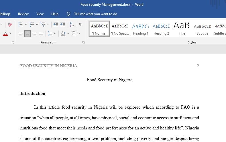Image resolution: width=226 pixels, height=142 pixels.
Task: Start a numbered list
Action: (x=32, y=25)
